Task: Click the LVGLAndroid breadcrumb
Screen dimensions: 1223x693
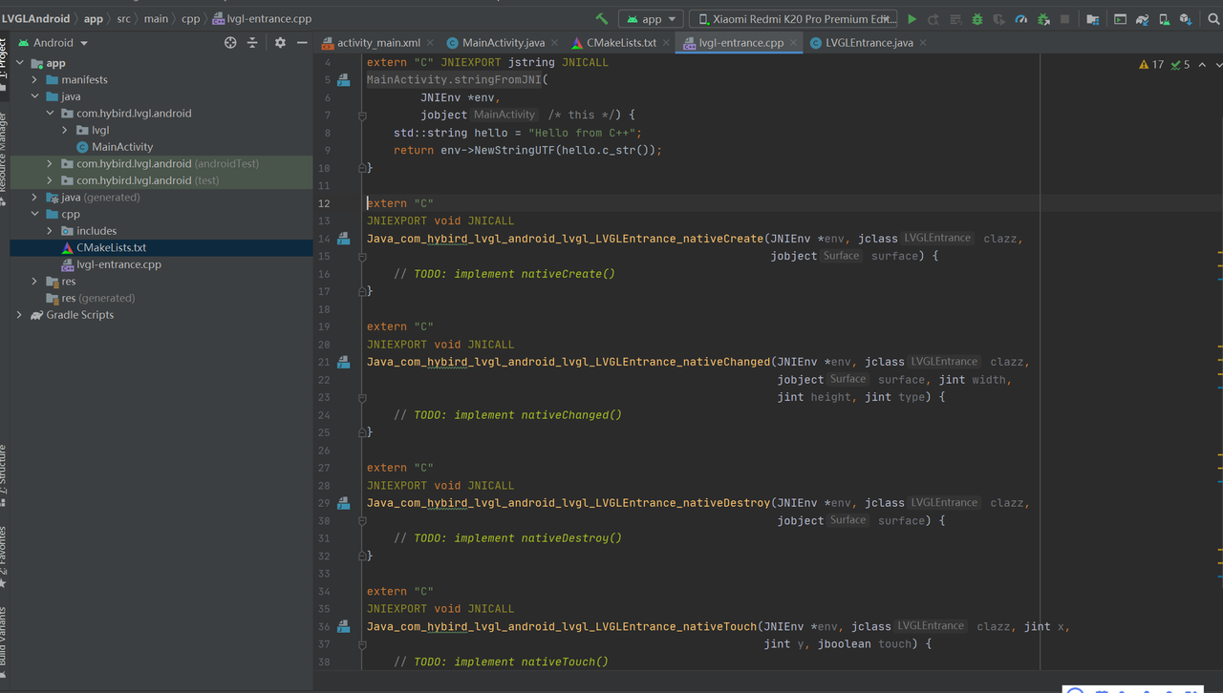Action: (35, 18)
